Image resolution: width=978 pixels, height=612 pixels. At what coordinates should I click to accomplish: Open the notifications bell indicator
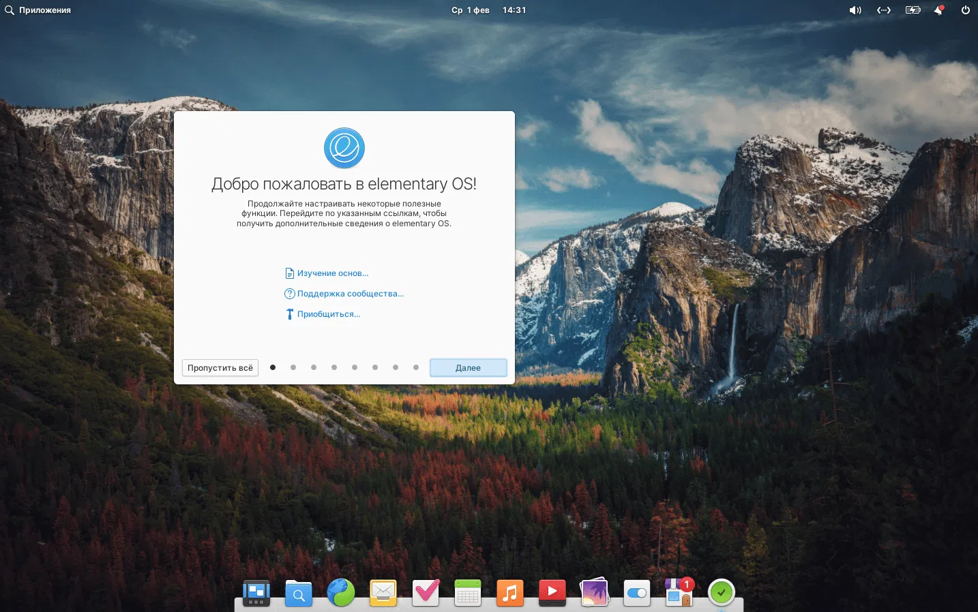pyautogui.click(x=939, y=10)
